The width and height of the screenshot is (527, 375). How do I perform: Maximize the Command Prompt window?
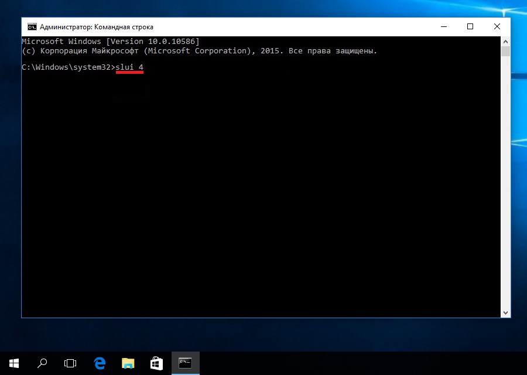coord(470,26)
